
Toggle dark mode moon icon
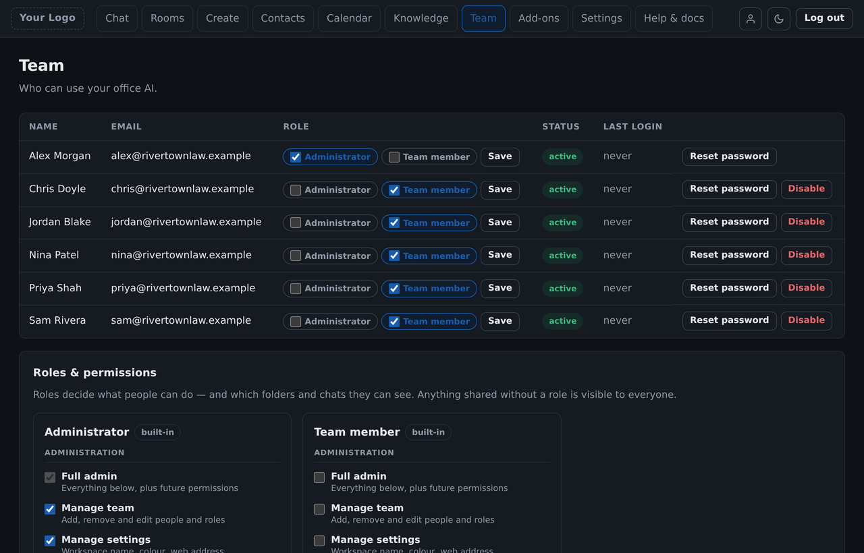(779, 19)
